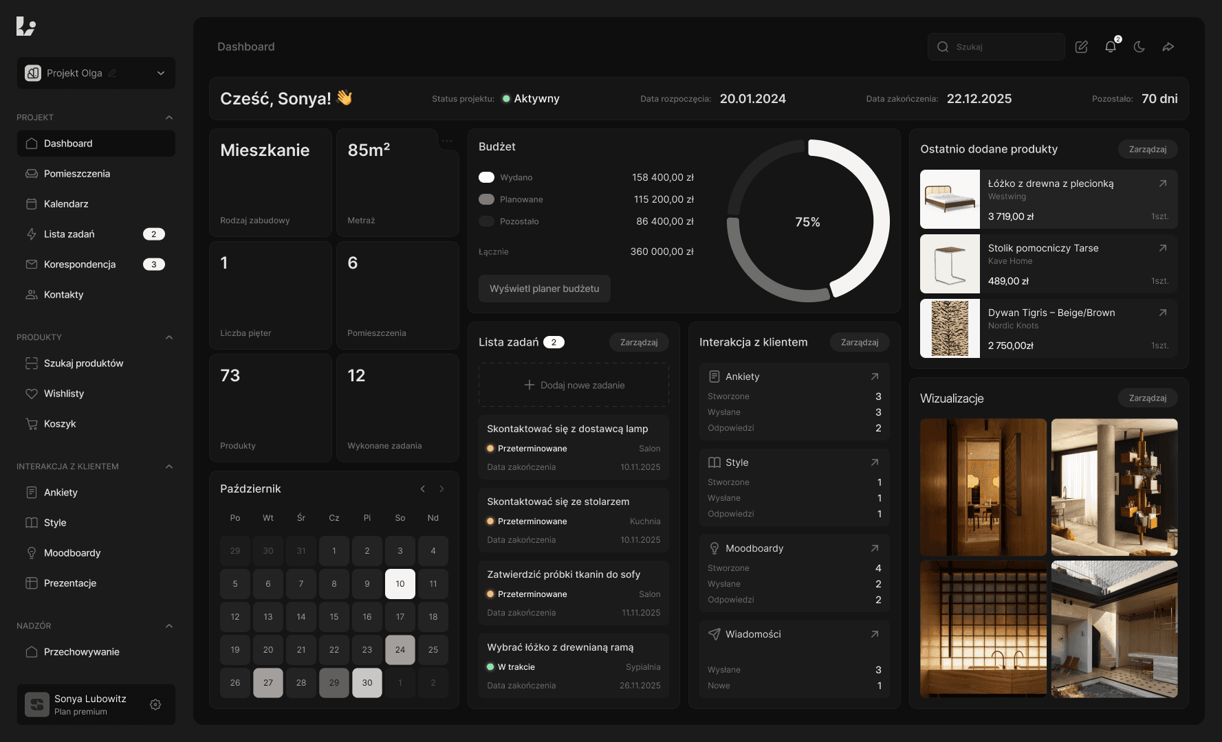The height and width of the screenshot is (742, 1222).
Task: Enable the Planowane budget toggle
Action: click(x=486, y=199)
